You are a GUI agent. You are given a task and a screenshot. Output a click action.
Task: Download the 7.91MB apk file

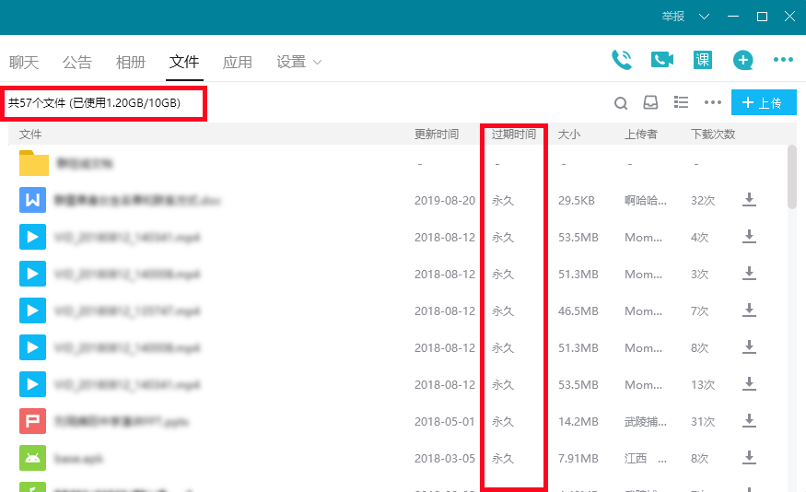click(749, 458)
